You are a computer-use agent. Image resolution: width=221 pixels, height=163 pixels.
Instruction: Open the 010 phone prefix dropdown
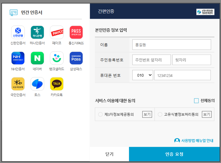point(143,75)
